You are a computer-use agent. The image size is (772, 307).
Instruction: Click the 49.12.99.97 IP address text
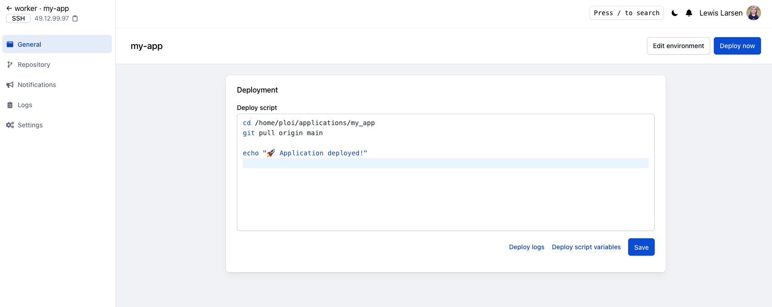pos(52,18)
